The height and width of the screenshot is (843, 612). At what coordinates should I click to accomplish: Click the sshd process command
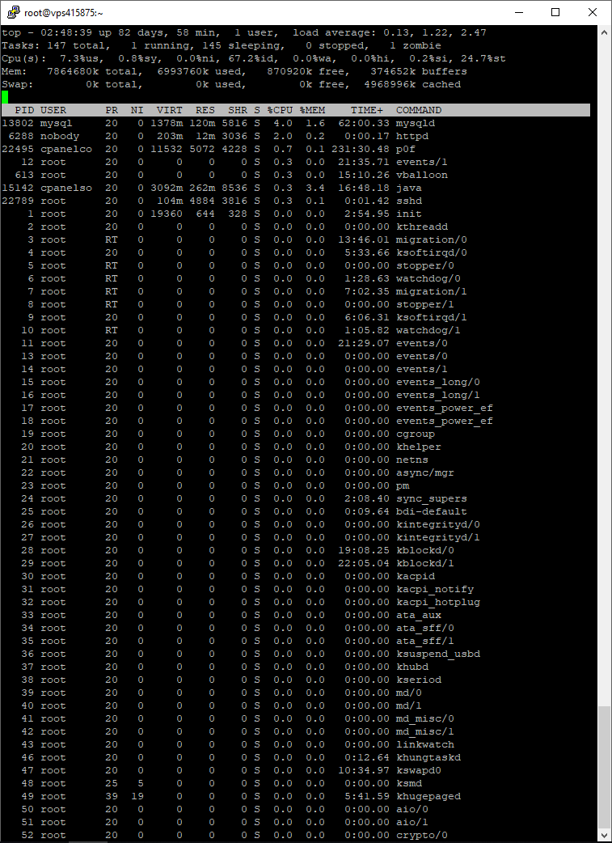409,201
